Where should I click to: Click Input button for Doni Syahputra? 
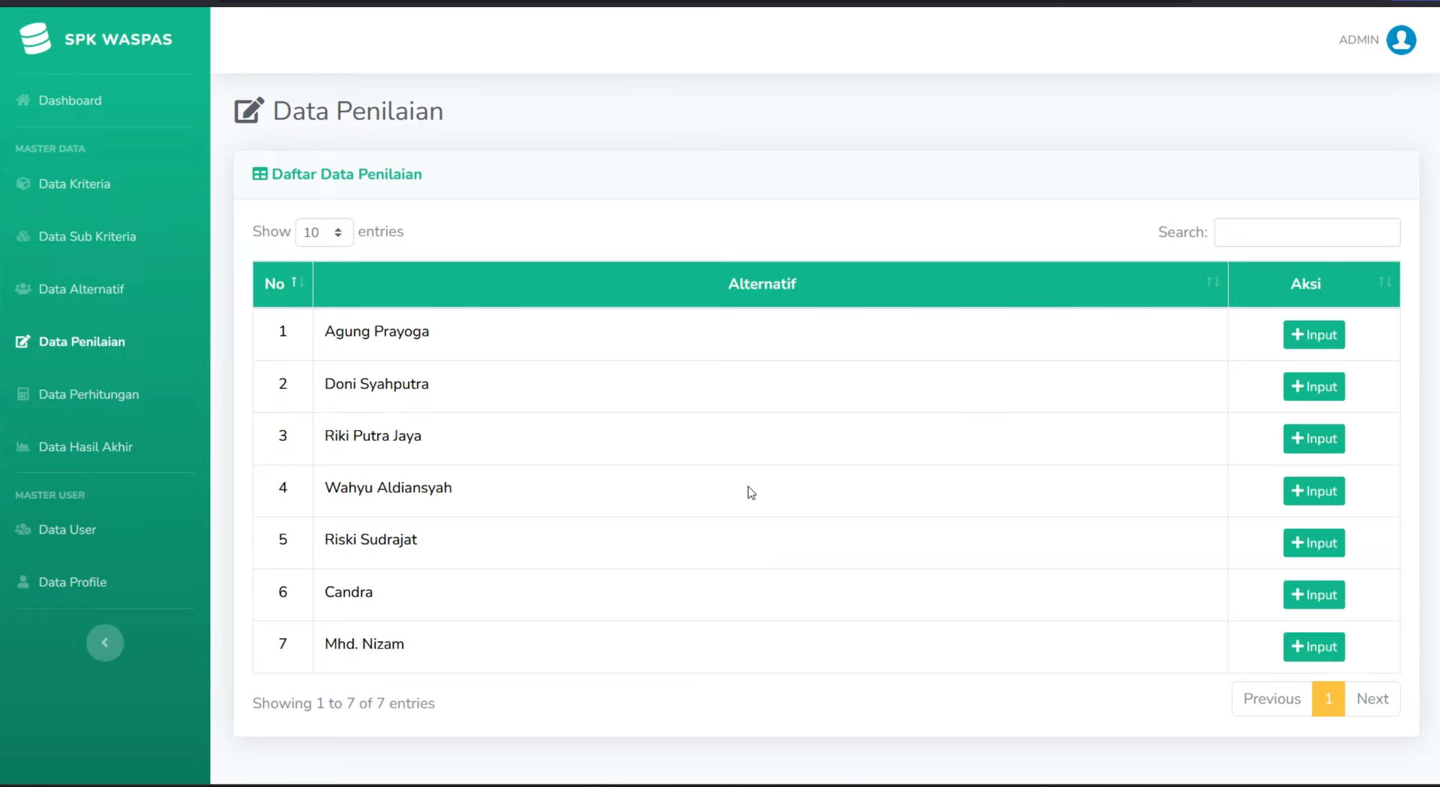[1314, 386]
